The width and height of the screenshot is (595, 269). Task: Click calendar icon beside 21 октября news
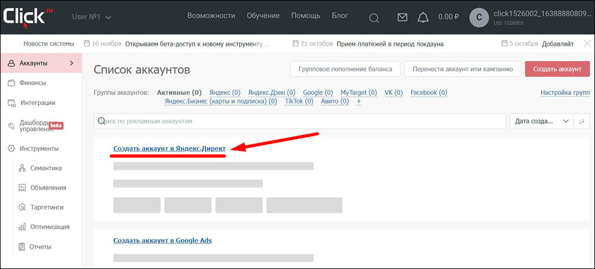[295, 43]
